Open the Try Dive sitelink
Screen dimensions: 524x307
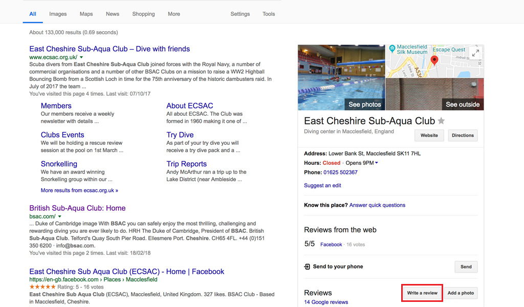pos(180,135)
